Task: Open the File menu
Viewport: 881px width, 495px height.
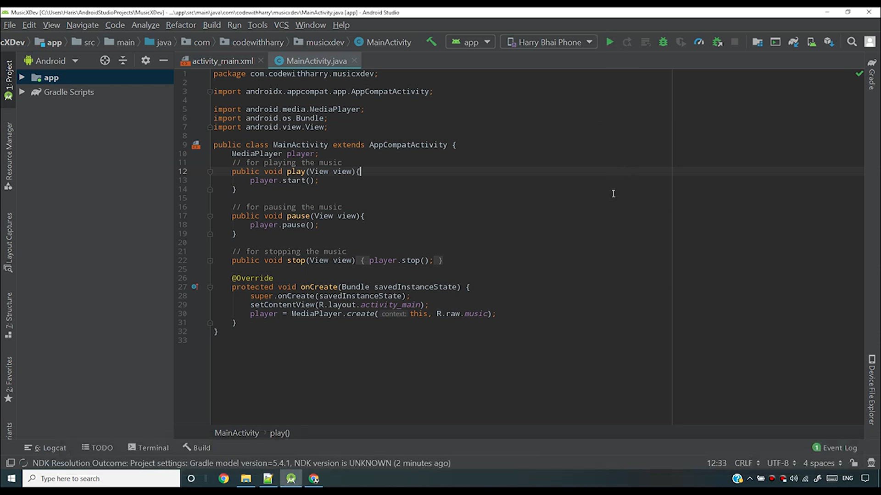Action: (9, 25)
